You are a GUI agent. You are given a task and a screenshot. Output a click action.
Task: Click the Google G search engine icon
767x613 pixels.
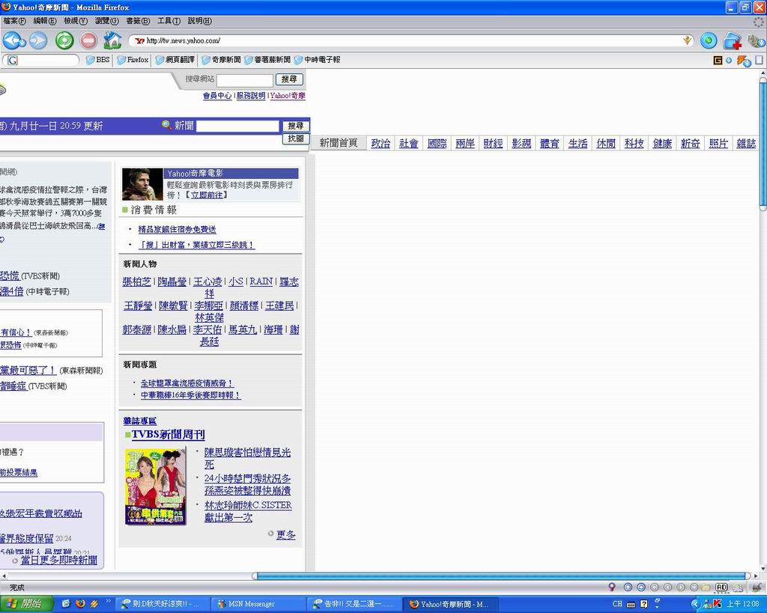click(13, 60)
